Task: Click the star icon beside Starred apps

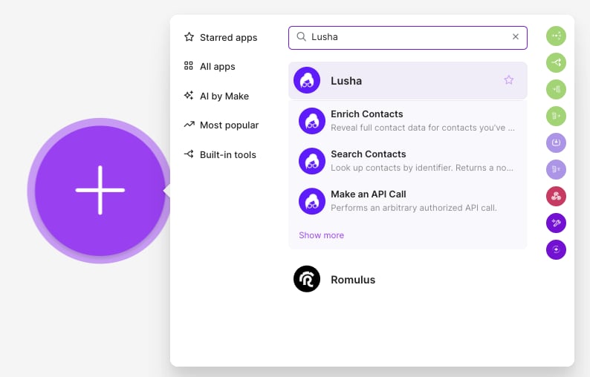Action: click(x=189, y=37)
